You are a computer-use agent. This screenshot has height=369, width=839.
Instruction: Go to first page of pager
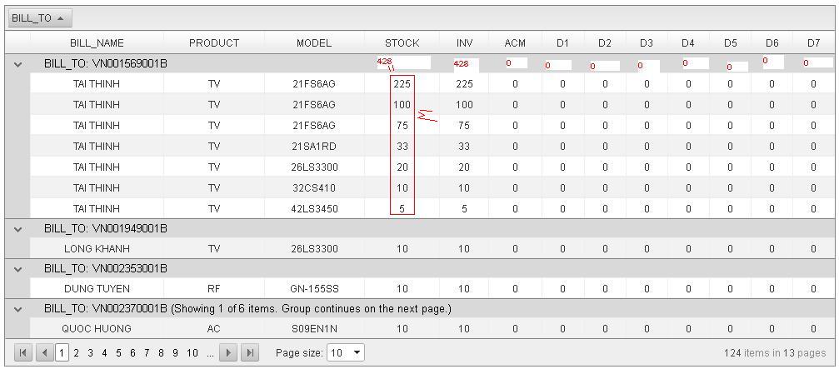[x=23, y=353]
